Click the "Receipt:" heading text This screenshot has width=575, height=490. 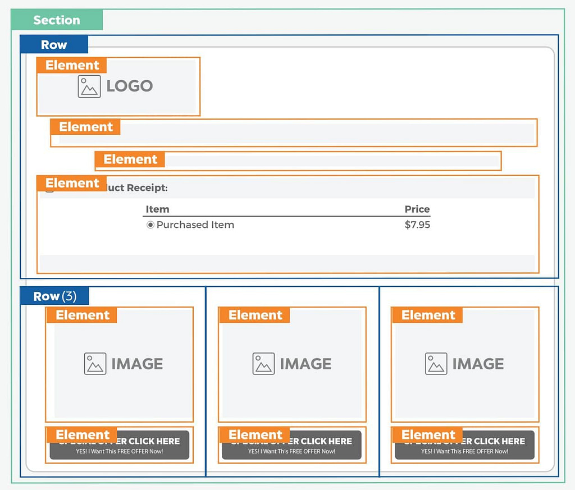[147, 187]
